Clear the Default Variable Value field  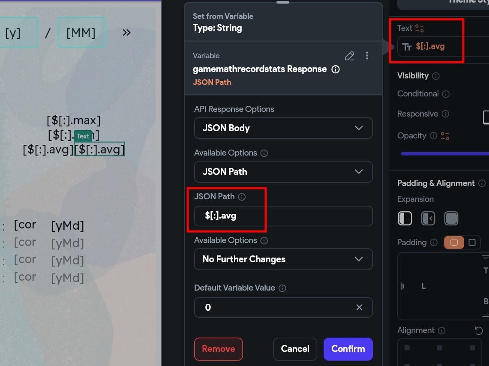pos(359,307)
